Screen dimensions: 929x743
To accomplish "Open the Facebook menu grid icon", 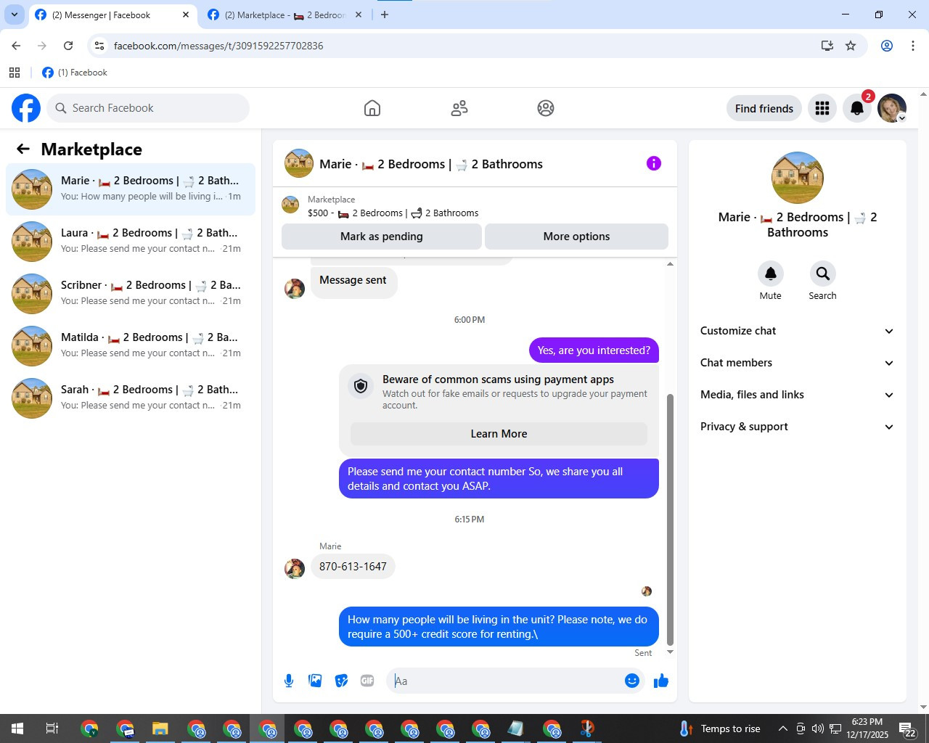I will point(822,108).
